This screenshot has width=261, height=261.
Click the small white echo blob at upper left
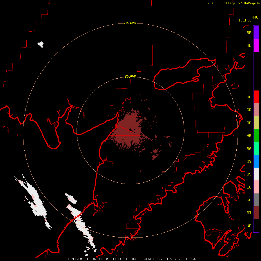click(x=41, y=45)
